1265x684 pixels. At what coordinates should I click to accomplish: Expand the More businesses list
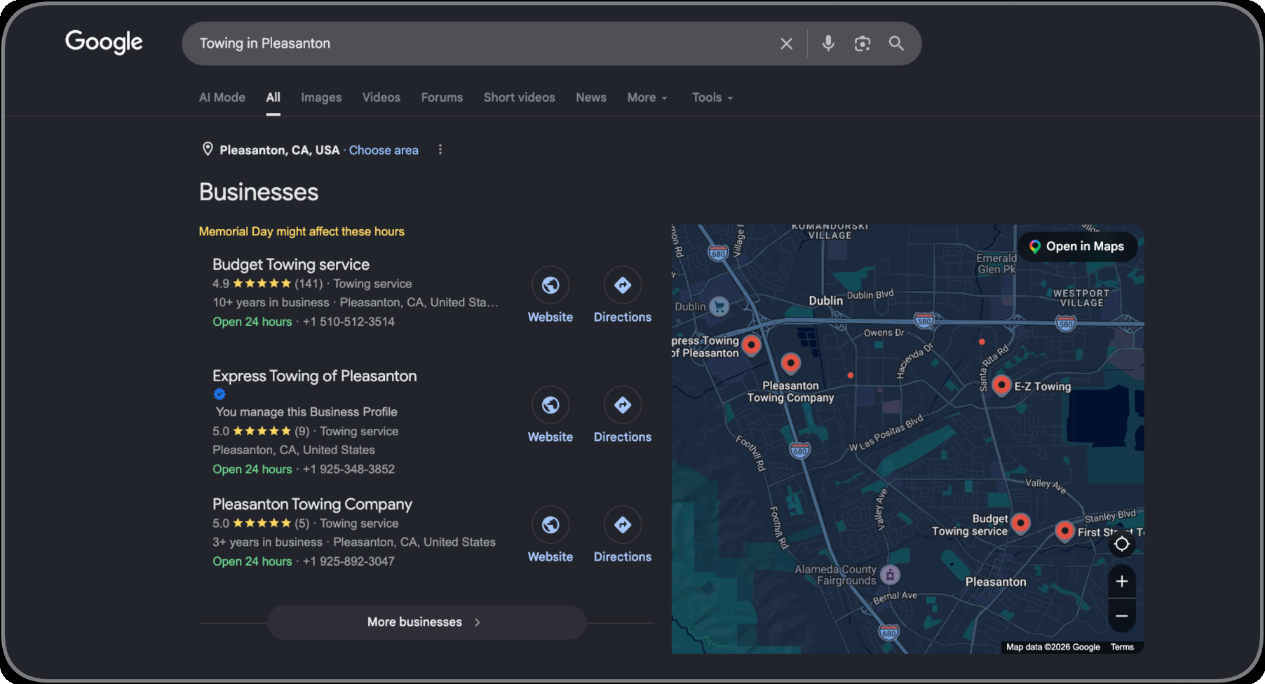pos(426,622)
